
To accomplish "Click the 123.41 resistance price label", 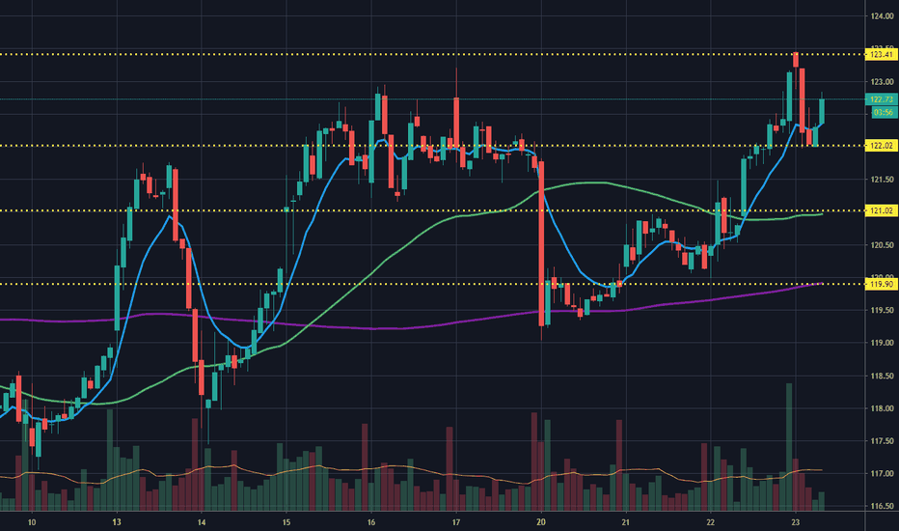I will pos(882,54).
